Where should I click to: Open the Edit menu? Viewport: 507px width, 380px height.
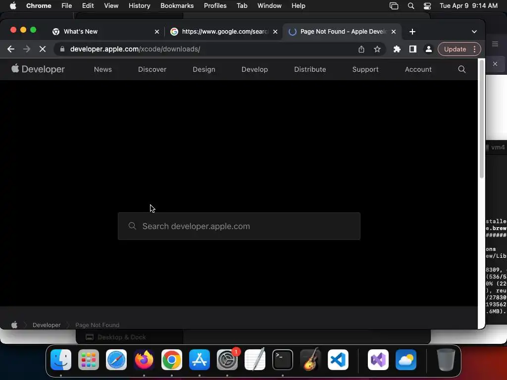(x=88, y=6)
